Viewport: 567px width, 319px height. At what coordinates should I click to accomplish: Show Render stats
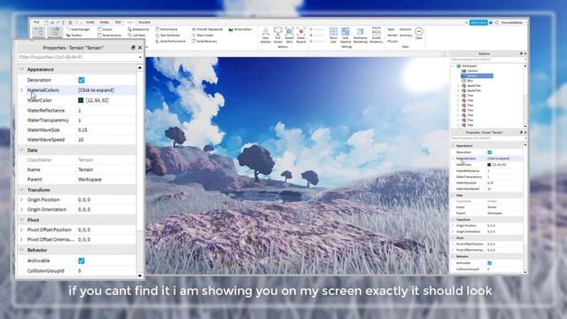click(x=392, y=35)
